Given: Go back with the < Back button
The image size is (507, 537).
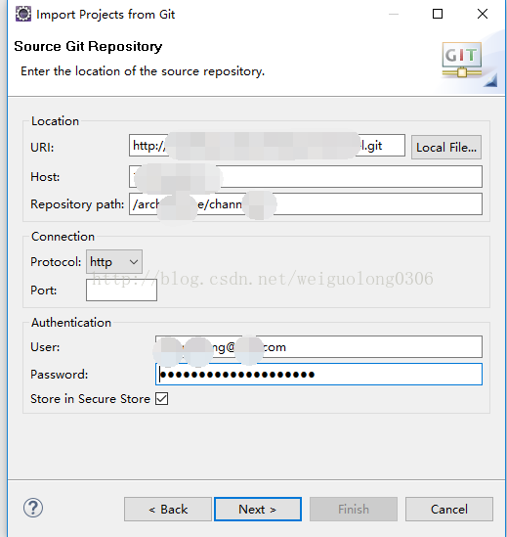Looking at the screenshot, I should [168, 510].
